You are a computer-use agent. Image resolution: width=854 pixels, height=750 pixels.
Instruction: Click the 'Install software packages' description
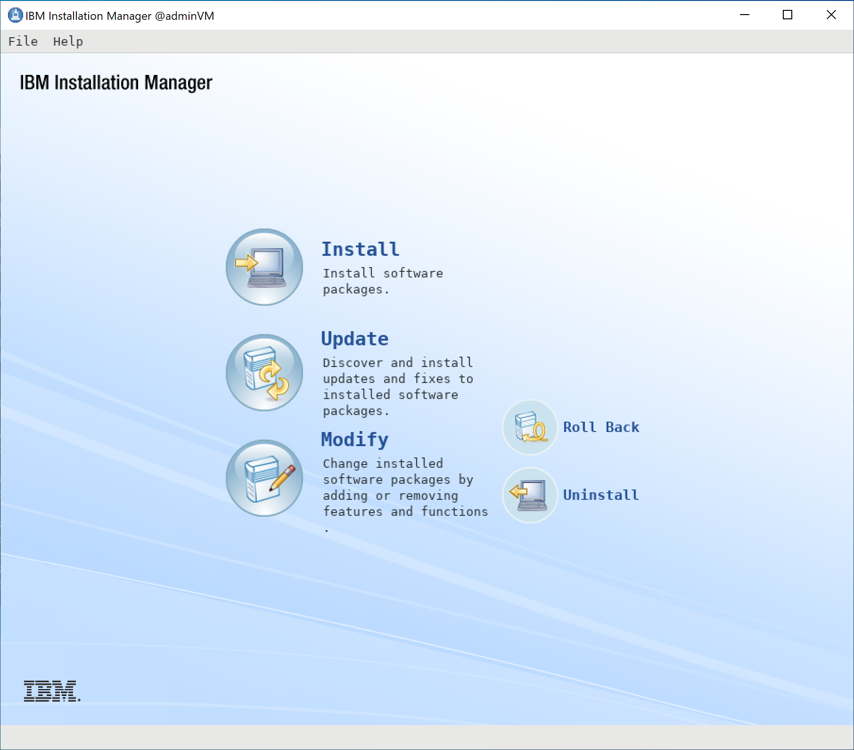pos(383,281)
